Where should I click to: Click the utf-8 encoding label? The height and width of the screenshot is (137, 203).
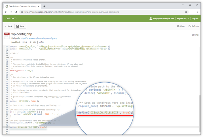click(x=41, y=42)
